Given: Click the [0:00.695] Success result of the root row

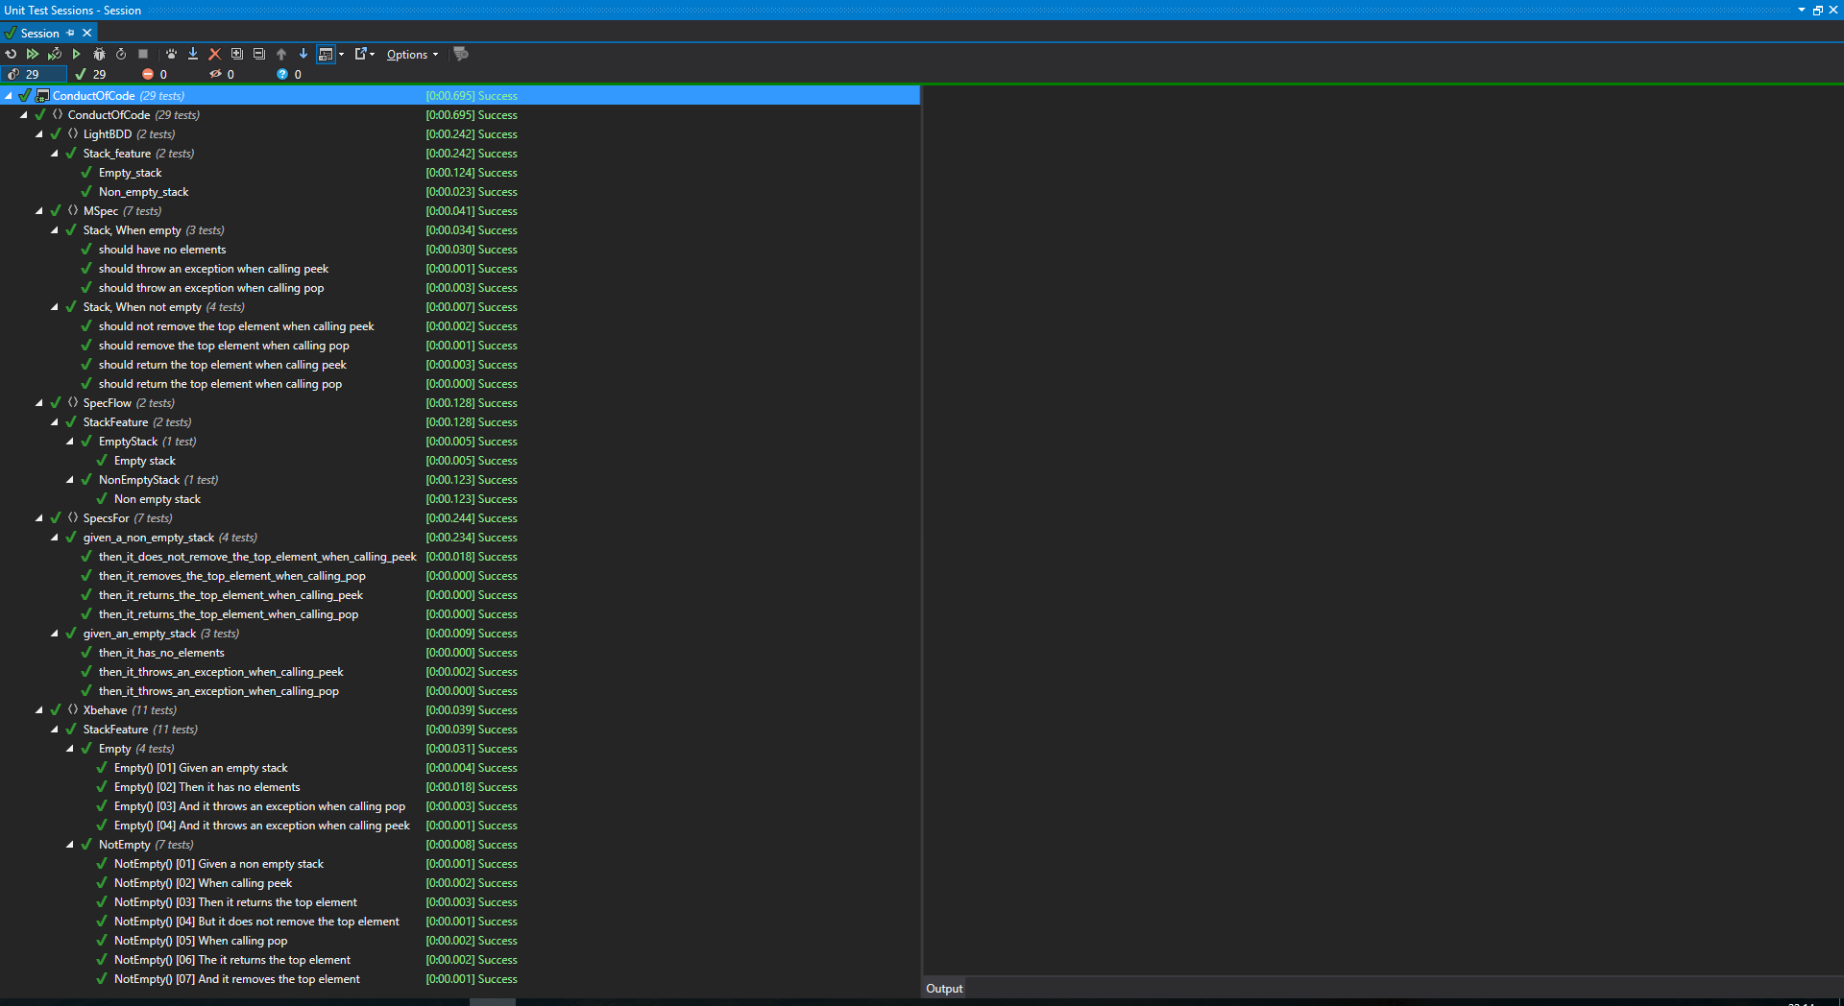Looking at the screenshot, I should [472, 96].
